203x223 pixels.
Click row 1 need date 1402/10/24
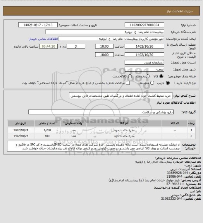pyautogui.click(x=21, y=130)
